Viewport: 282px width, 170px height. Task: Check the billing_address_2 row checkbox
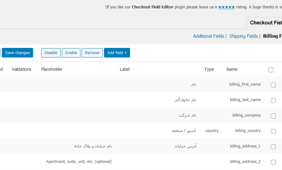[273, 162]
